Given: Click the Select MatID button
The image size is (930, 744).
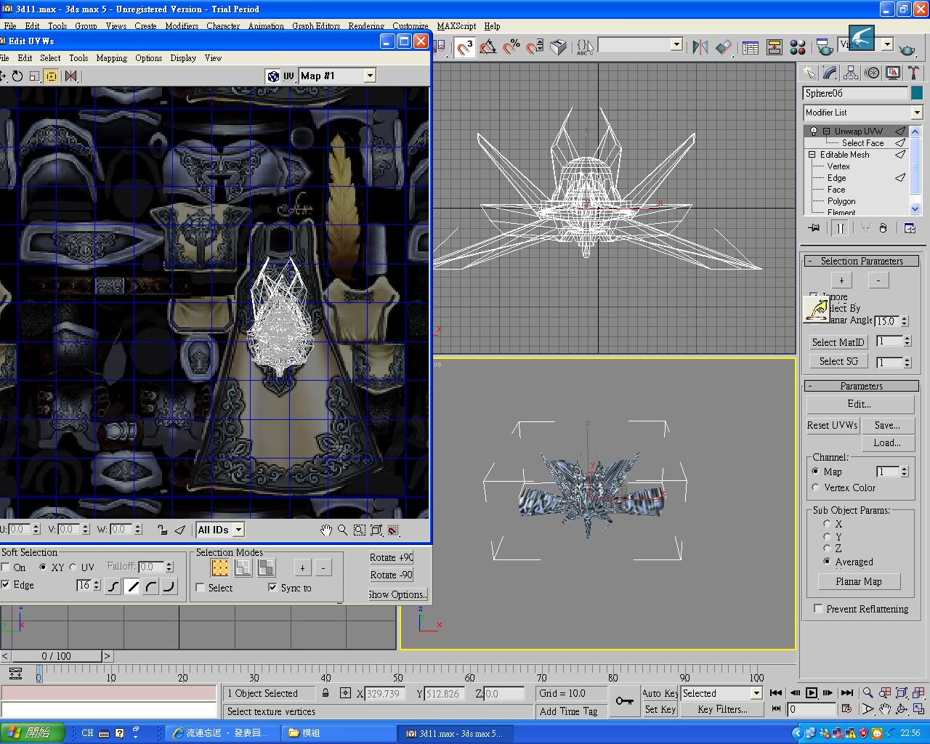Looking at the screenshot, I should pyautogui.click(x=838, y=342).
